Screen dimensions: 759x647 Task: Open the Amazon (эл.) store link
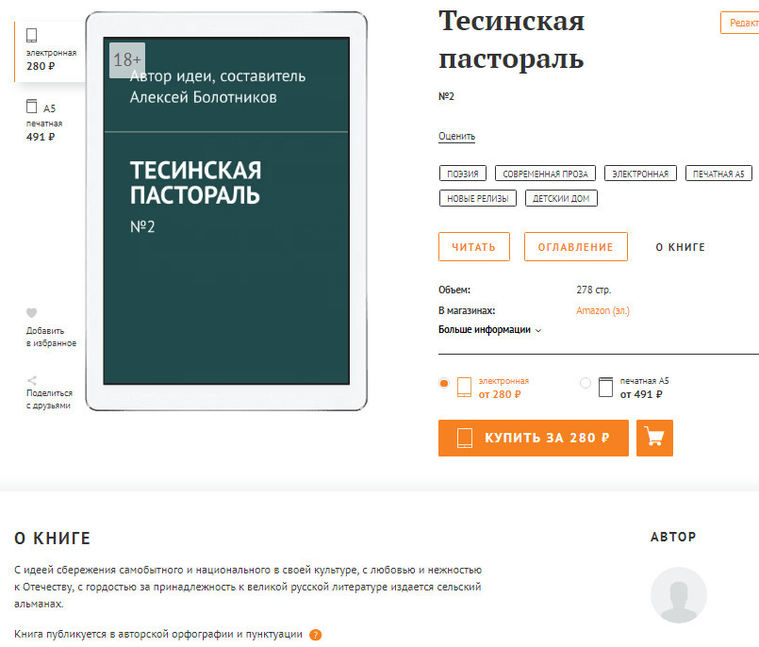tap(602, 311)
